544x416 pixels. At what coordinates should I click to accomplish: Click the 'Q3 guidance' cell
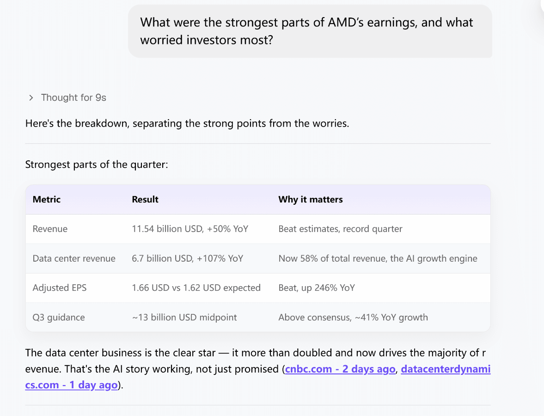[x=59, y=318]
